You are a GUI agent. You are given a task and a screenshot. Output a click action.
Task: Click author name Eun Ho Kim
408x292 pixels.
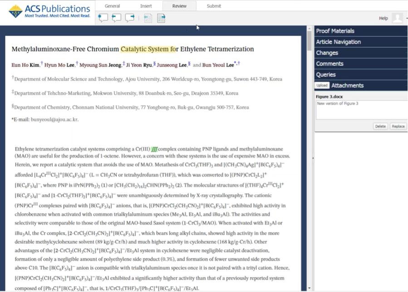pos(25,65)
